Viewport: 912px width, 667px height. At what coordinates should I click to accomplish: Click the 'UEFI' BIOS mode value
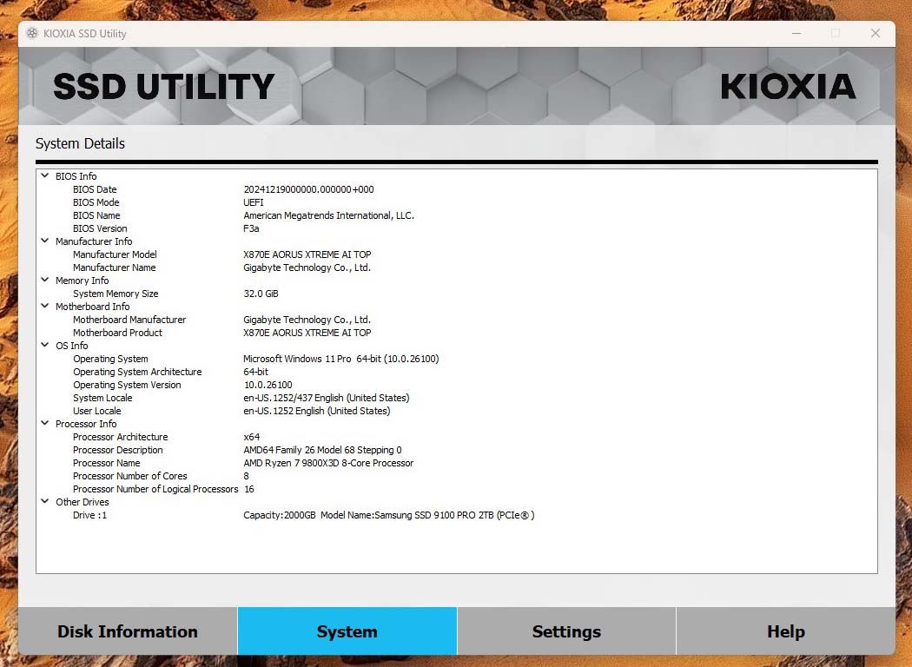click(x=253, y=202)
